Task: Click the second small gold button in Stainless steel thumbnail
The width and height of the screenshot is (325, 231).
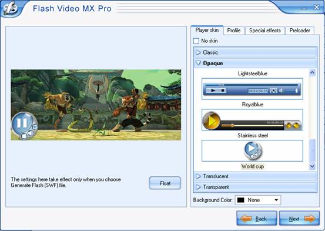Action: click(296, 125)
